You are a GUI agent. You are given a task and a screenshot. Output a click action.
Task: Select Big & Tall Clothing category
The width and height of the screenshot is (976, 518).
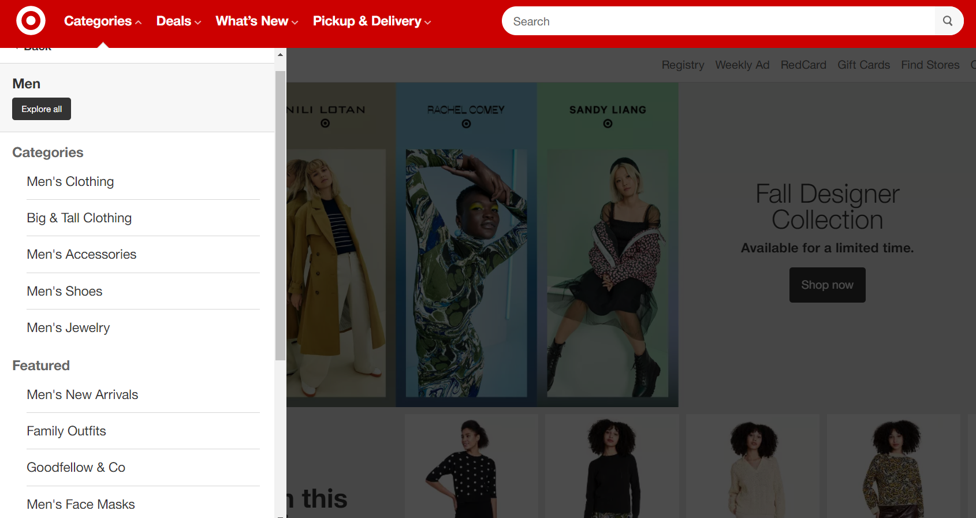coord(143,218)
